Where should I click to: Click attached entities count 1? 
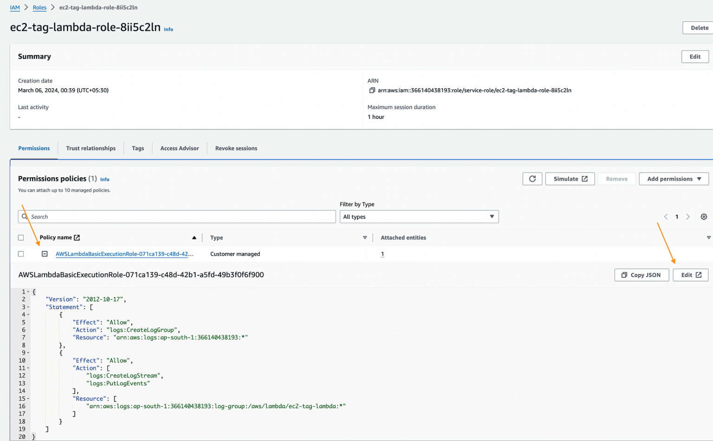(x=382, y=254)
